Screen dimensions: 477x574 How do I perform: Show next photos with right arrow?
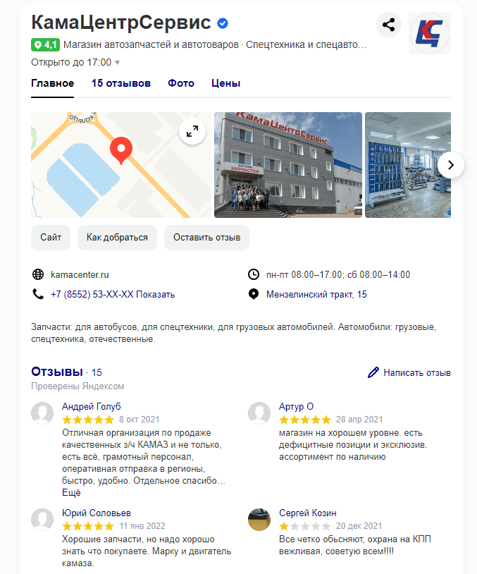[x=451, y=165]
